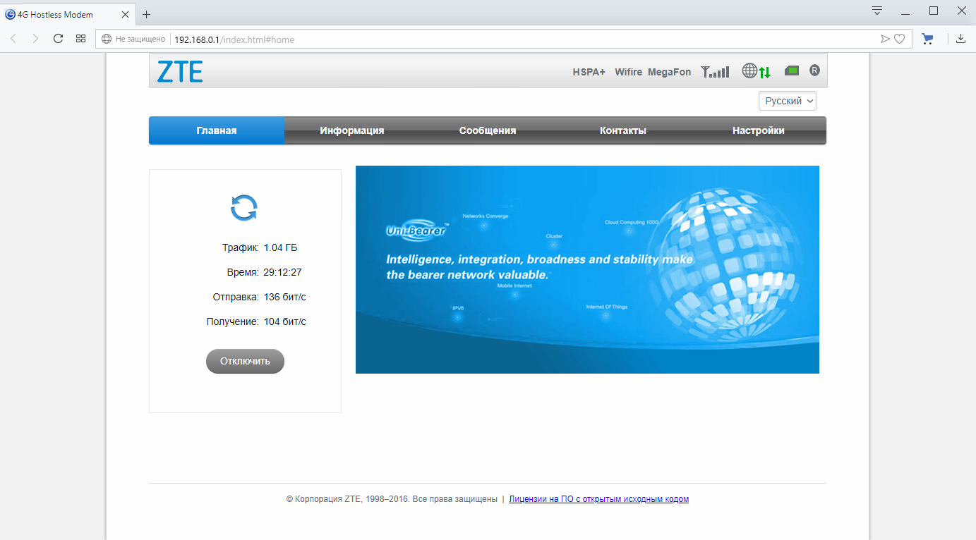Open the speed dial grid icon
The width and height of the screenshot is (976, 540).
coord(80,39)
